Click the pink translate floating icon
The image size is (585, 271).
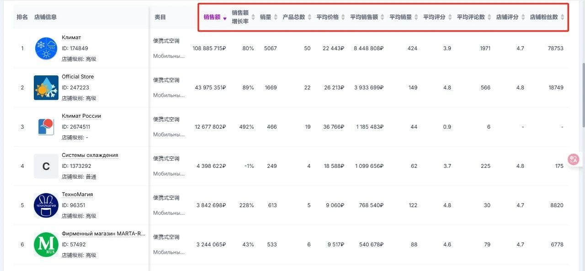pos(574,159)
